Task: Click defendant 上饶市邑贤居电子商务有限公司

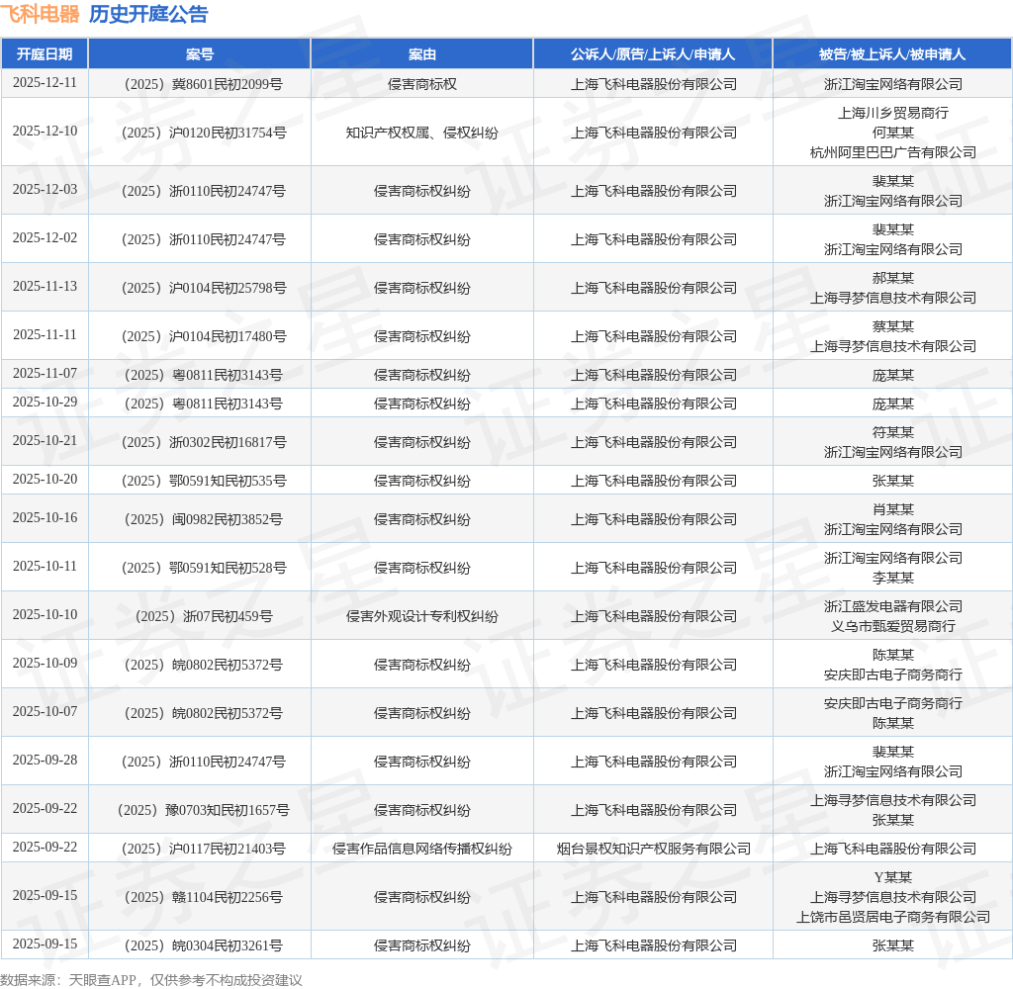Action: coord(893,917)
